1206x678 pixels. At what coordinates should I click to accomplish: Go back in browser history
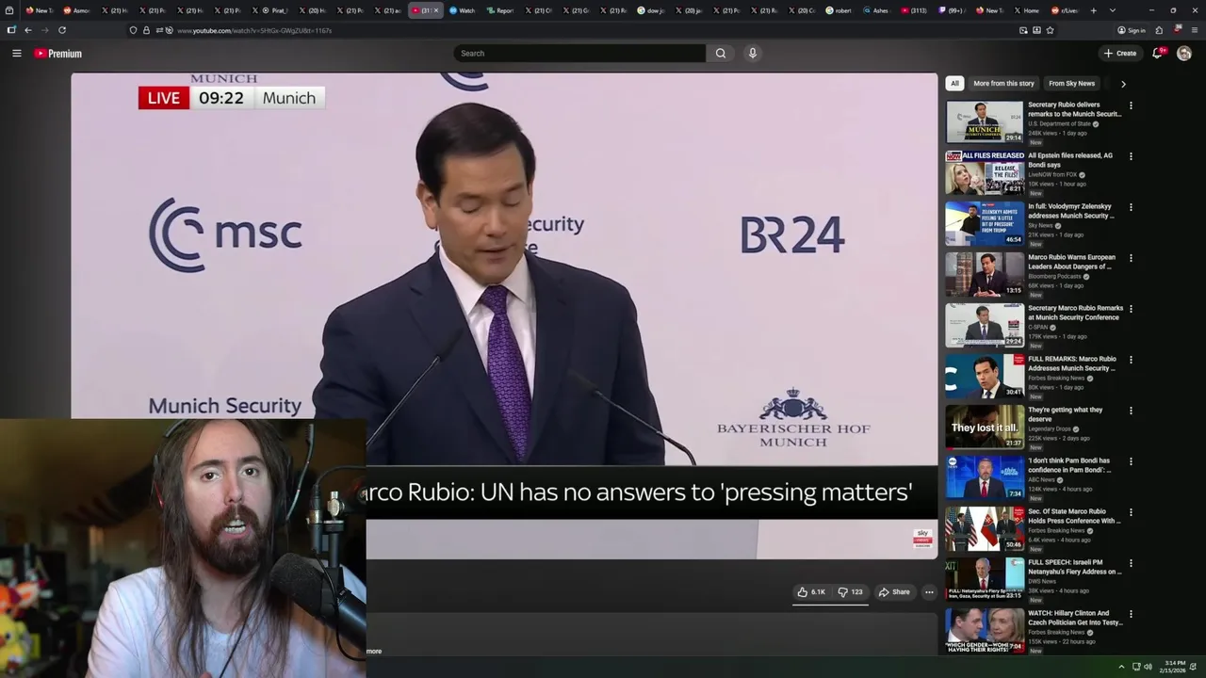tap(27, 30)
